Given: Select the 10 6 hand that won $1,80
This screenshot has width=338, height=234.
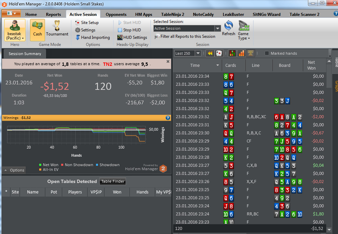Looking at the screenshot, I should (250, 214).
